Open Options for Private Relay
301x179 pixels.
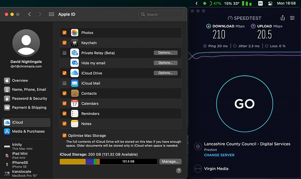tap(165, 53)
